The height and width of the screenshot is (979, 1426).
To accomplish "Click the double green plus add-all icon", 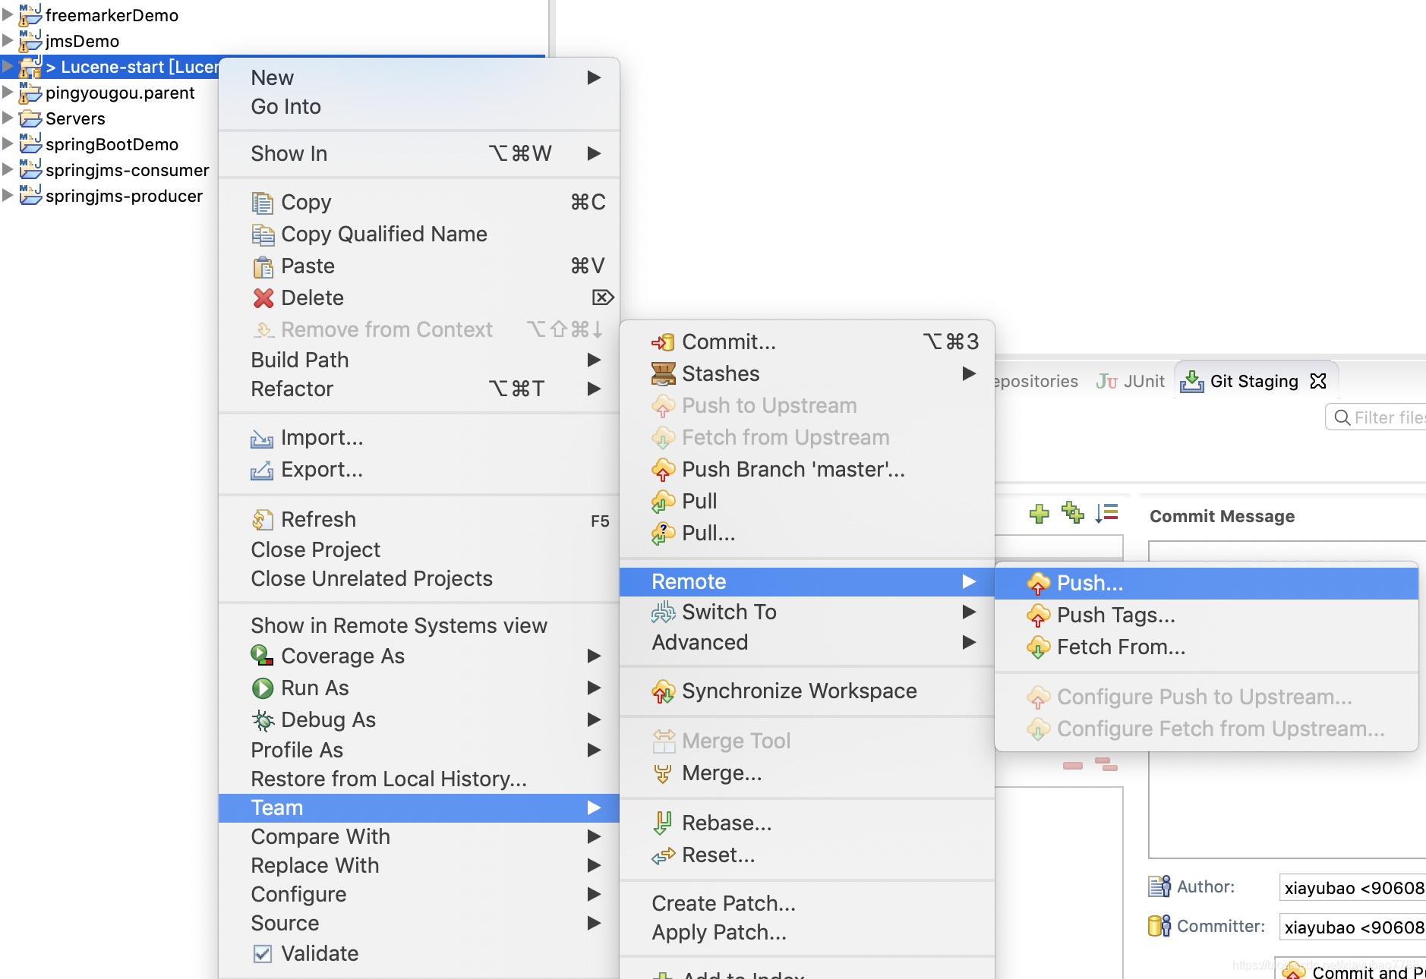I will click(1073, 513).
